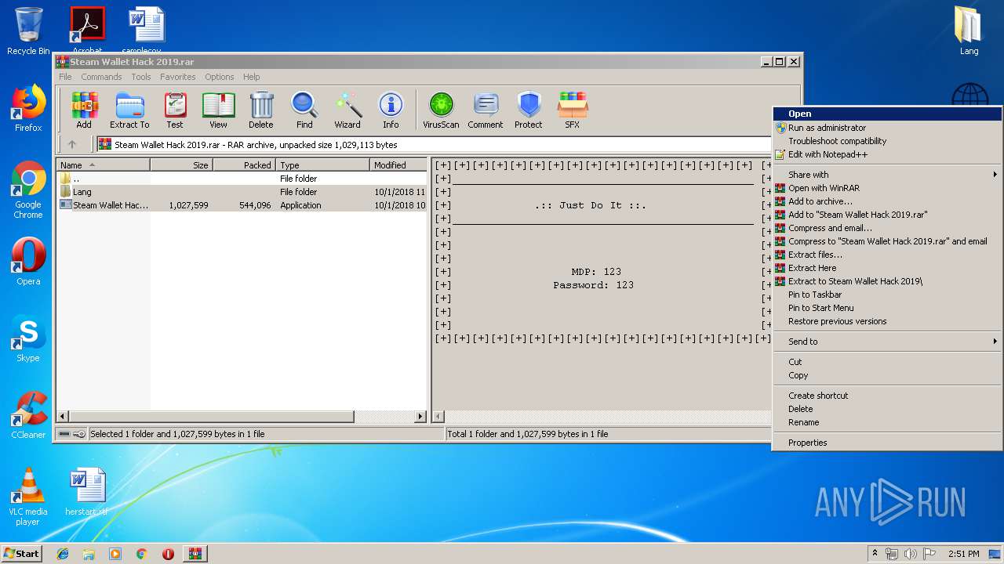Go up one folder level arrow

pos(72,144)
